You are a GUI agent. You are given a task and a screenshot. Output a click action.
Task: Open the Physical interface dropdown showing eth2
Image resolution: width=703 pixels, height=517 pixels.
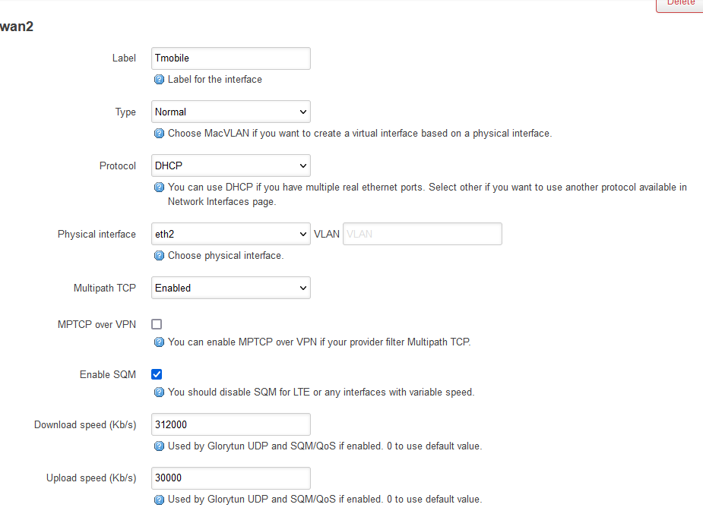230,233
